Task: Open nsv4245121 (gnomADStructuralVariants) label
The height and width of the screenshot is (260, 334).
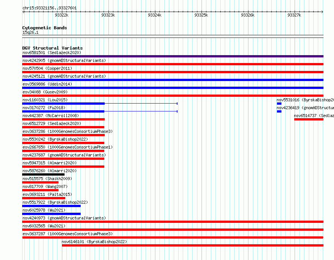Action: click(64, 76)
